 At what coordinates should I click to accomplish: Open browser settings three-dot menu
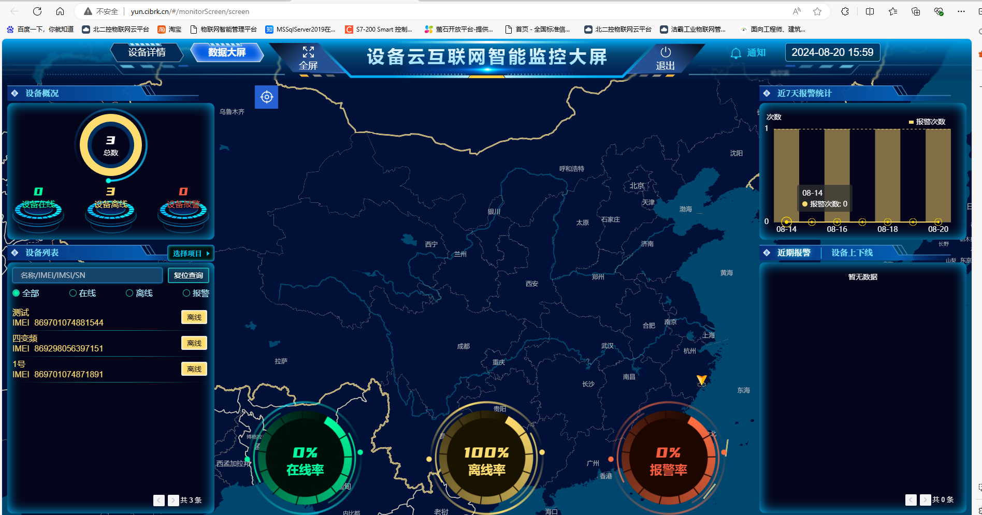point(961,11)
